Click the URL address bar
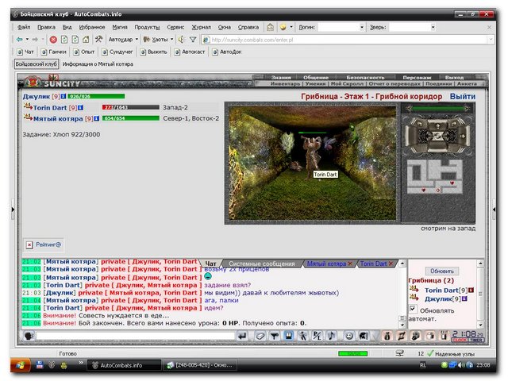The width and height of the screenshot is (508, 381). 349,40
